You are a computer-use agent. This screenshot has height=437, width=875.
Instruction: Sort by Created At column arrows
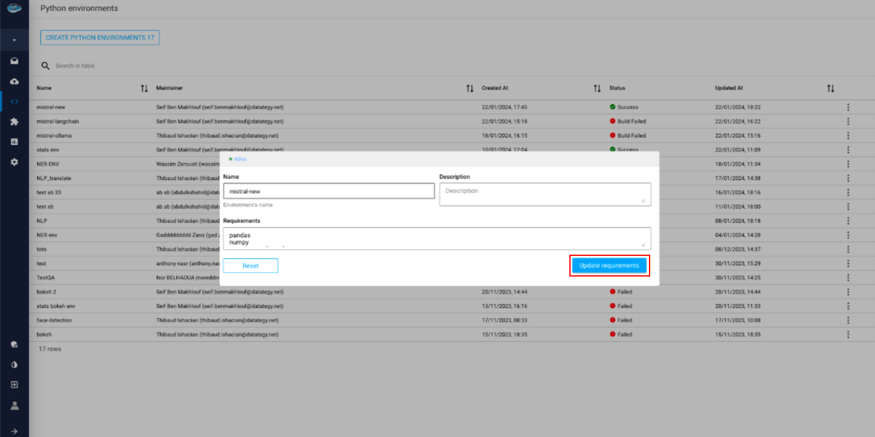point(597,88)
